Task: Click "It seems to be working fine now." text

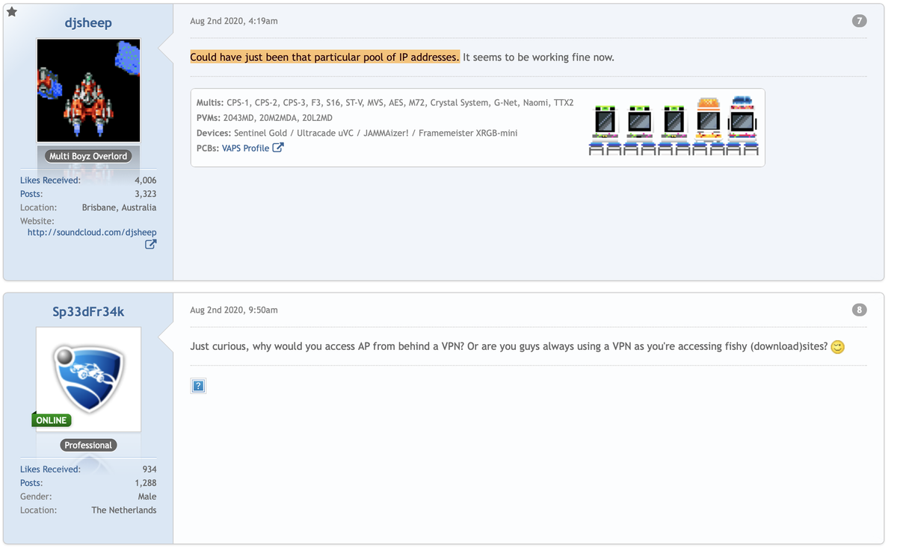Action: 538,57
